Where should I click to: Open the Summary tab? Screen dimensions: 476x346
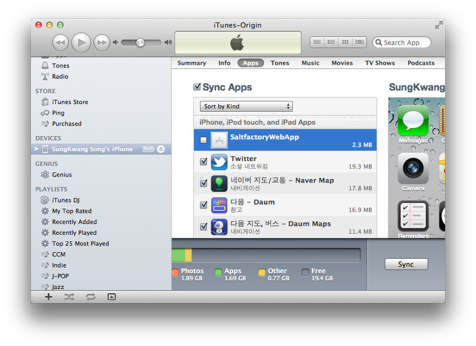pyautogui.click(x=192, y=63)
